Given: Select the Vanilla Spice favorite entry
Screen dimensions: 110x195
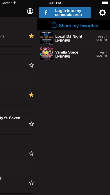Looking at the screenshot, I should point(73,54).
